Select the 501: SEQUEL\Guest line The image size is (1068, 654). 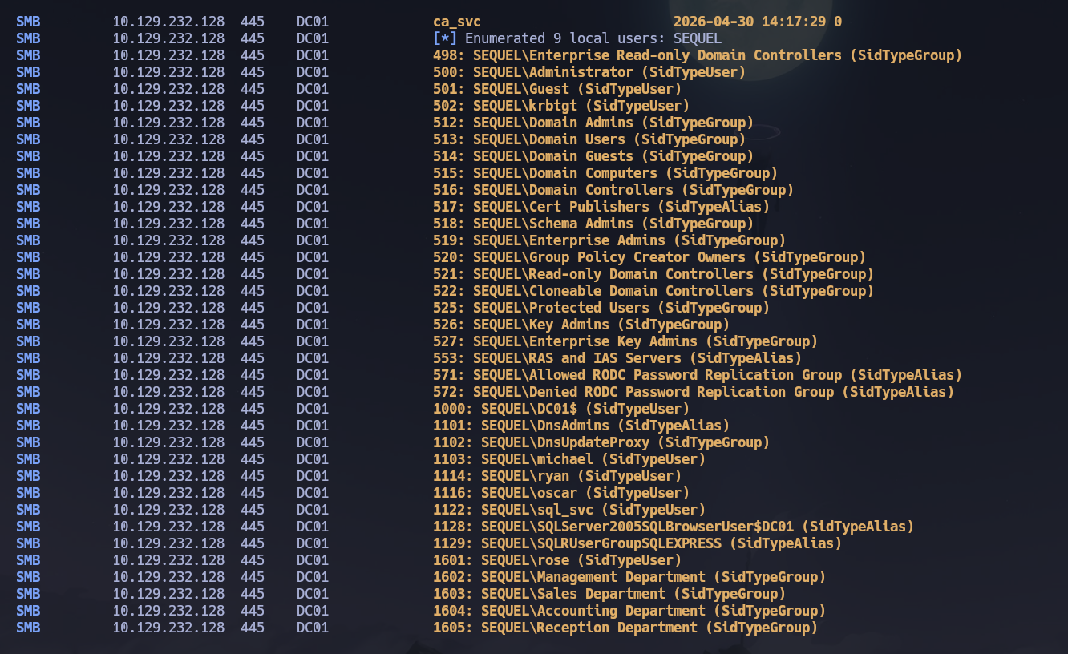[x=557, y=89]
